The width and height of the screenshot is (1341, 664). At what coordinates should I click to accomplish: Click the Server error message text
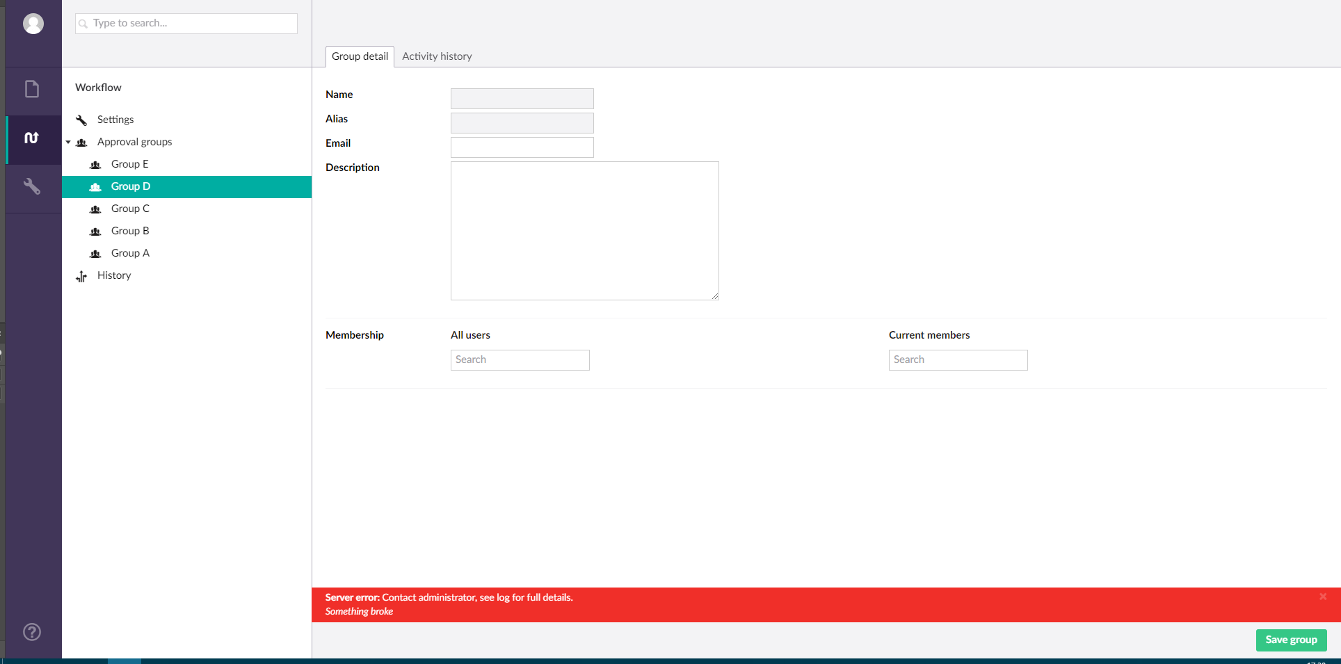click(x=449, y=597)
